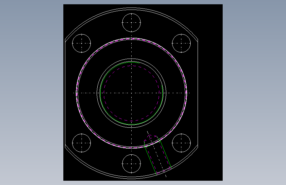This screenshot has height=185, width=286.
Task: Select the magenta dashed inner bore circle
Action: click(131, 93)
